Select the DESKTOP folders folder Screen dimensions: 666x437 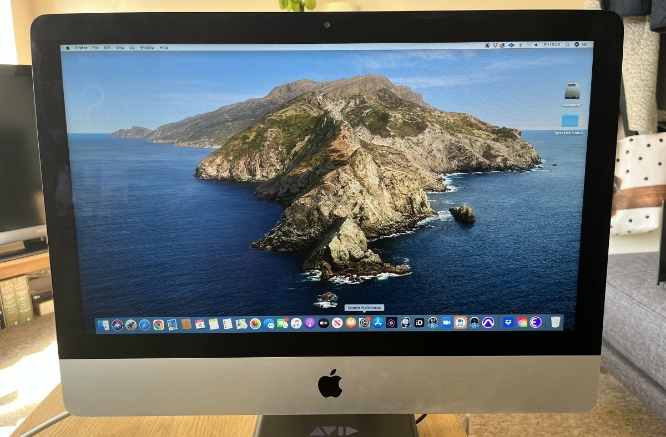(569, 121)
